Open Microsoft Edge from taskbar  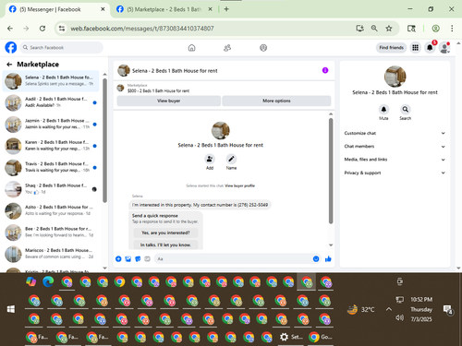tap(48, 281)
